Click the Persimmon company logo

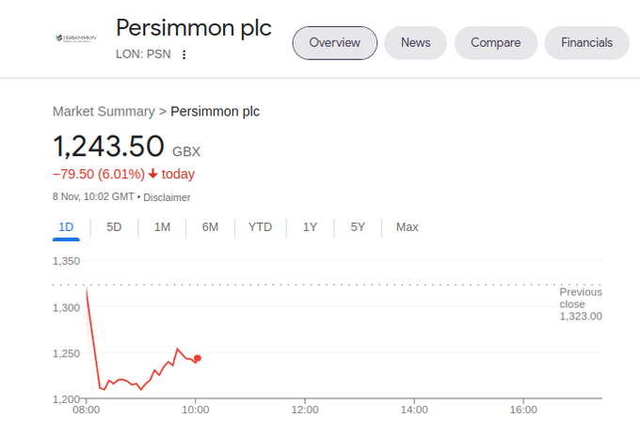point(76,39)
